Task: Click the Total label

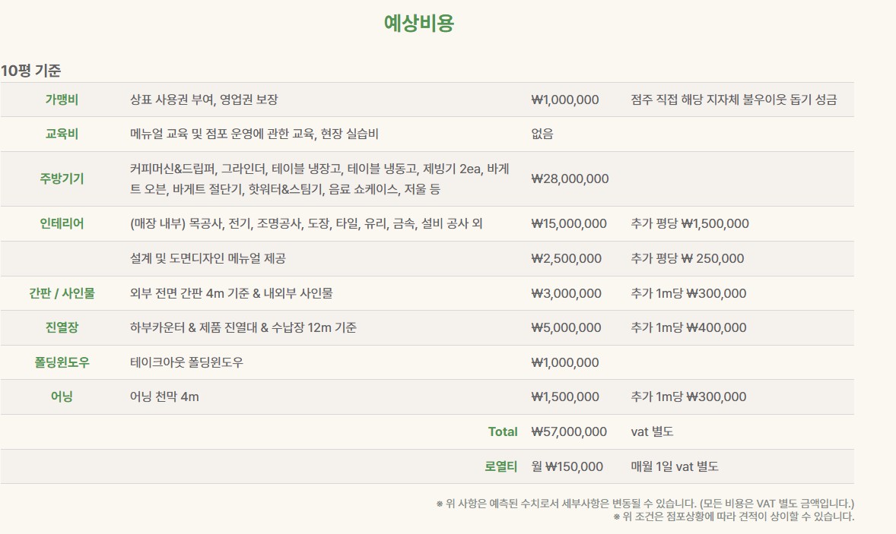Action: 503,431
